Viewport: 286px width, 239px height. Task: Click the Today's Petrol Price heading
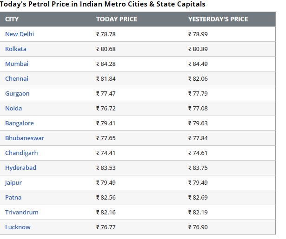[103, 4]
